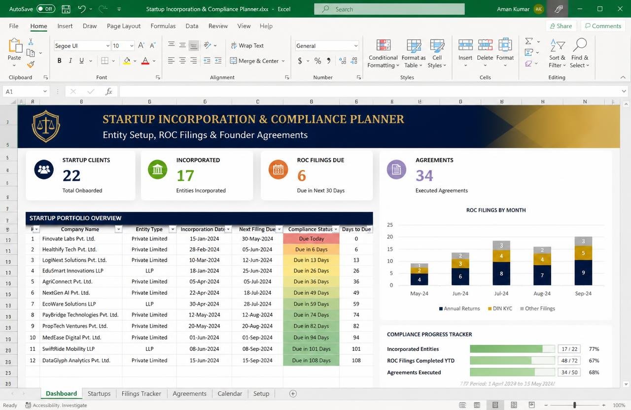Screen dimensions: 631x410
Task: Open Conditional Formatting menu
Action: point(383,54)
